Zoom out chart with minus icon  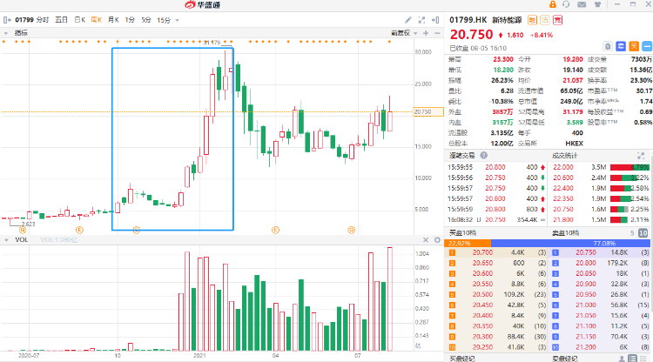[x=437, y=33]
